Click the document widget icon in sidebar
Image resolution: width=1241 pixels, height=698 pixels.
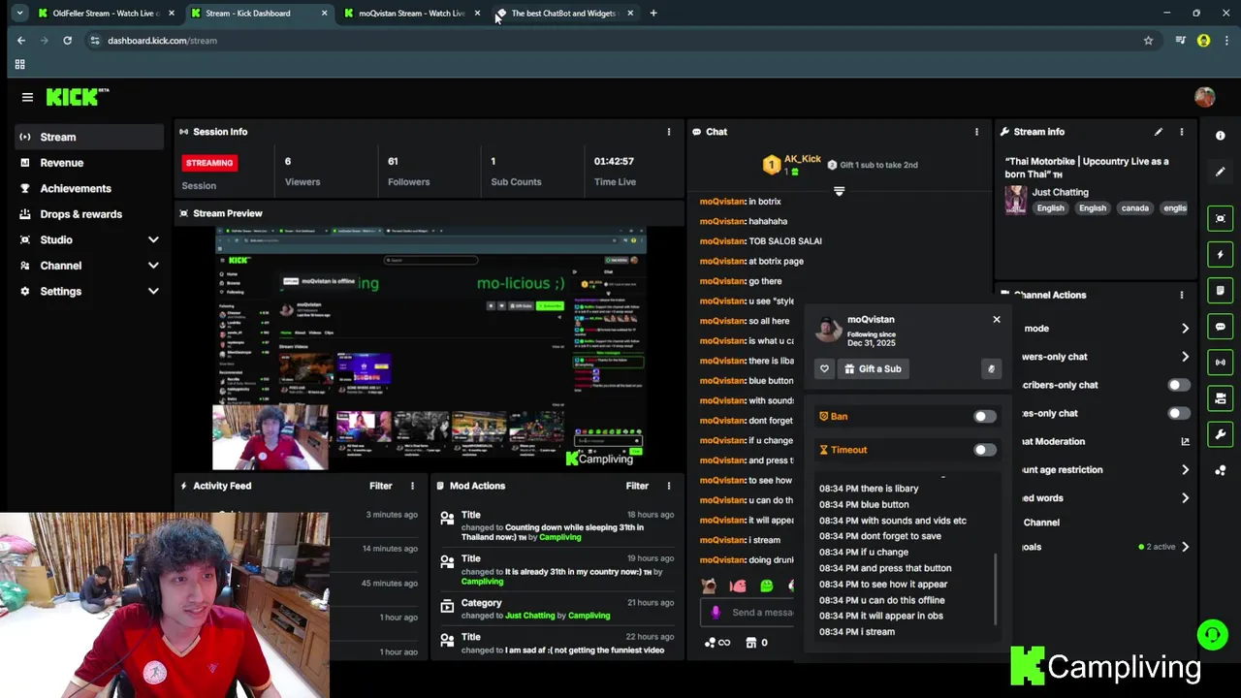(1221, 290)
